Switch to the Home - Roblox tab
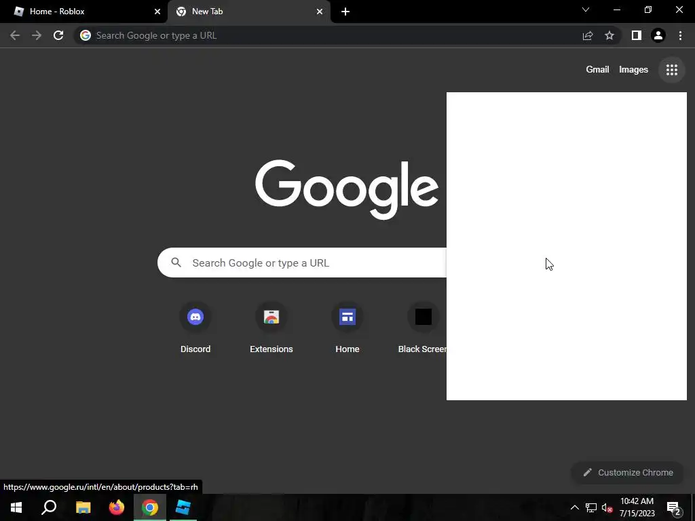Viewport: 695px width, 521px height. click(83, 12)
